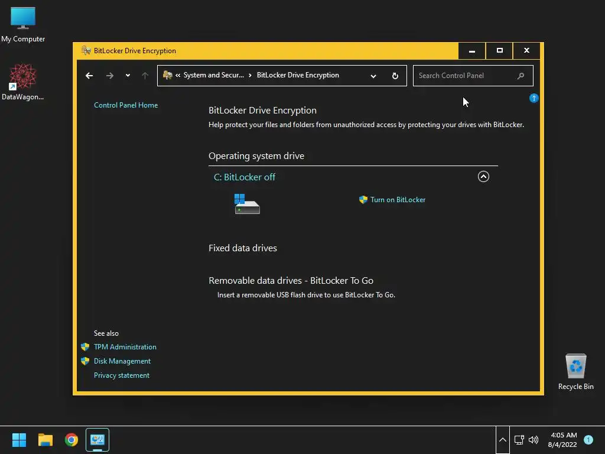
Task: Open File Explorer from taskbar
Action: coord(45,440)
